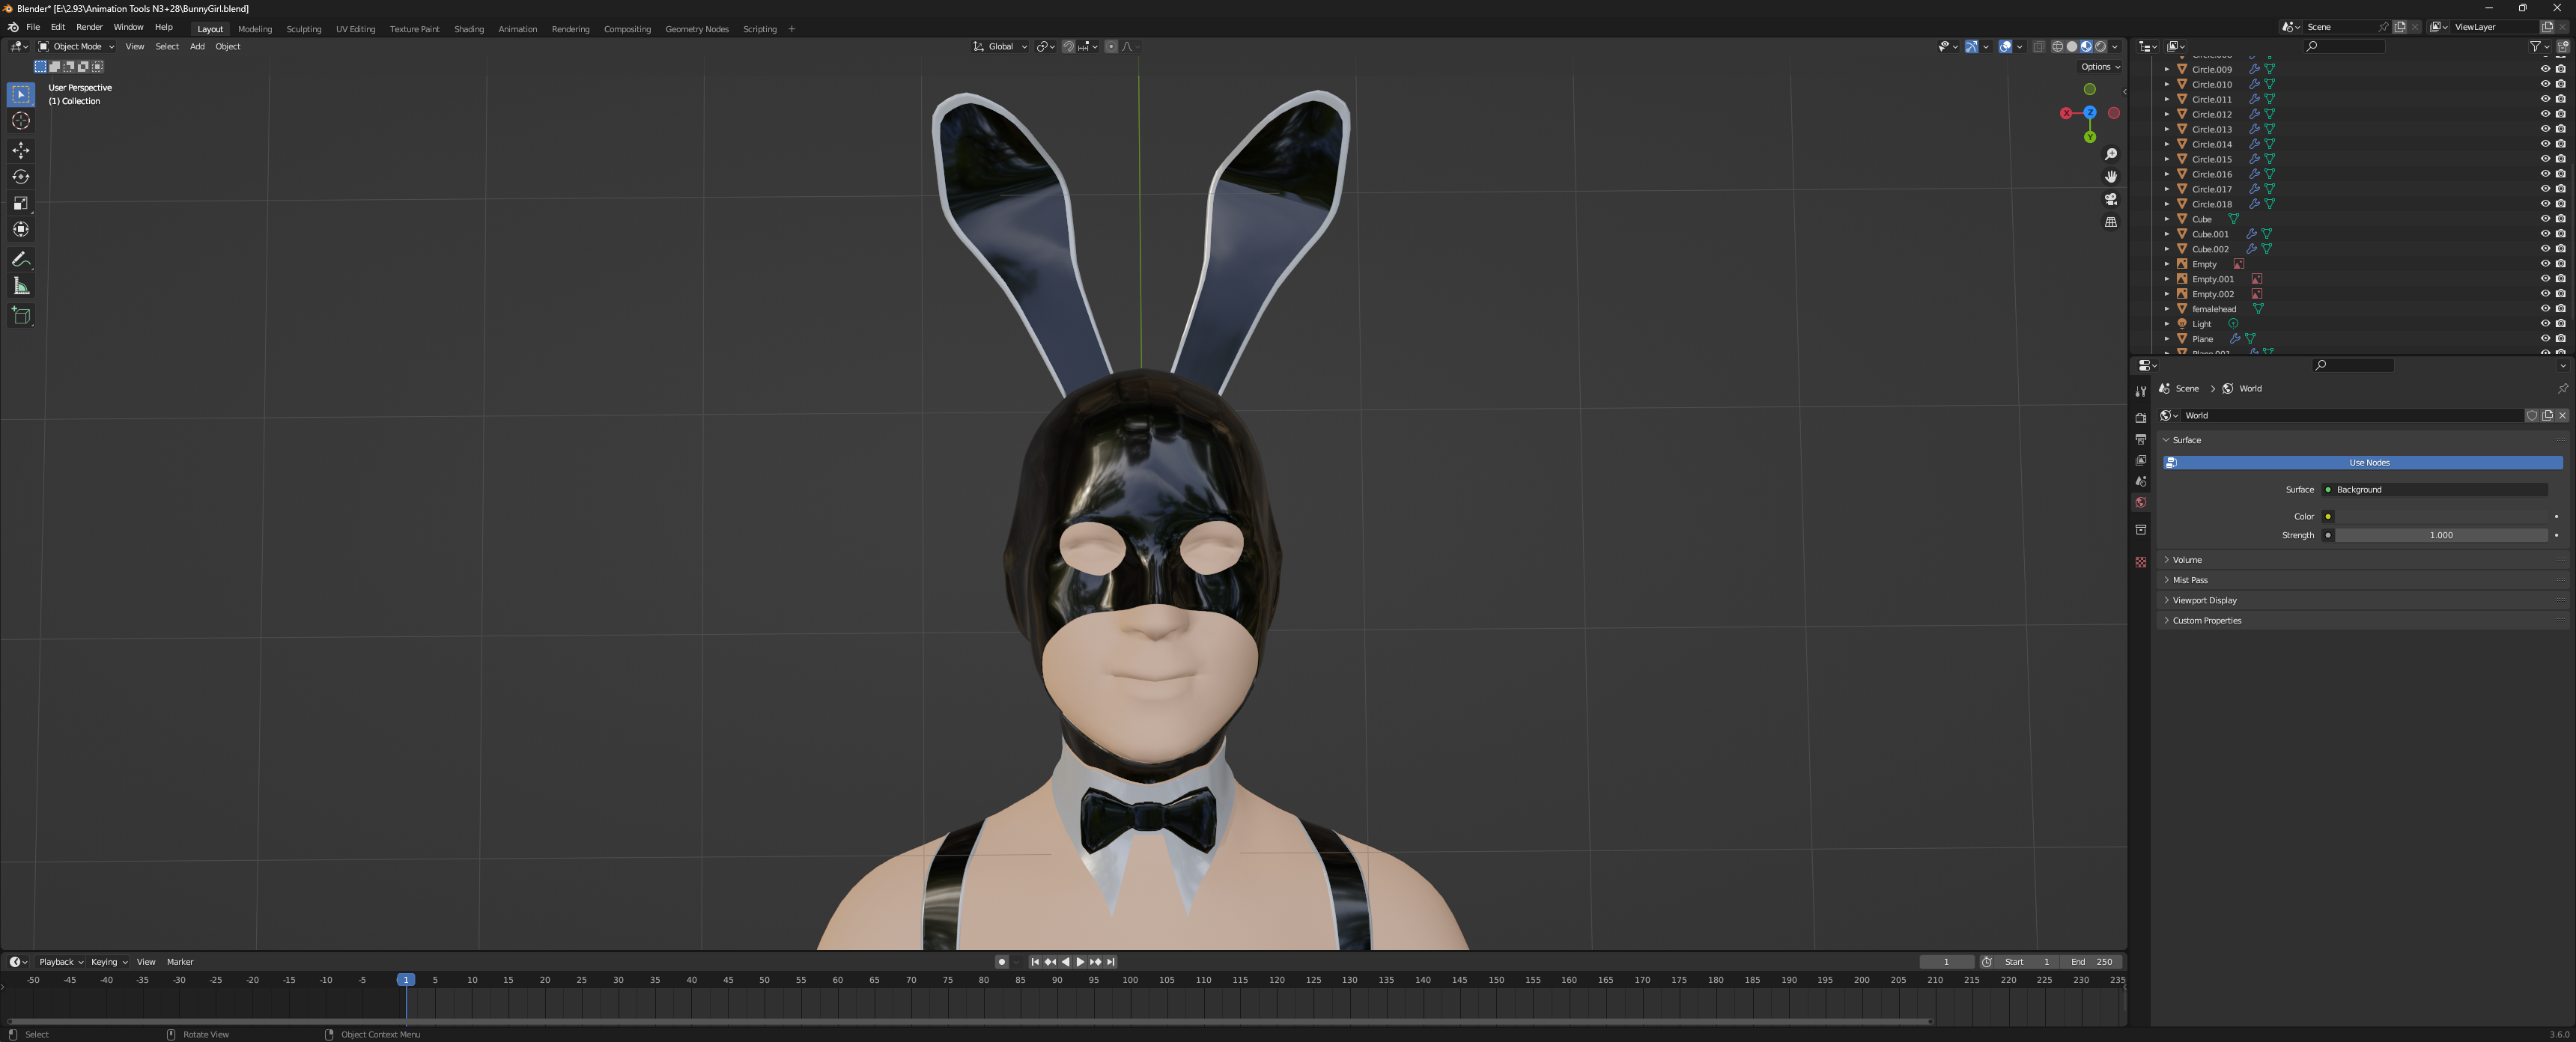Click the current frame marker on timeline
The width and height of the screenshot is (2576, 1042).
[x=406, y=980]
